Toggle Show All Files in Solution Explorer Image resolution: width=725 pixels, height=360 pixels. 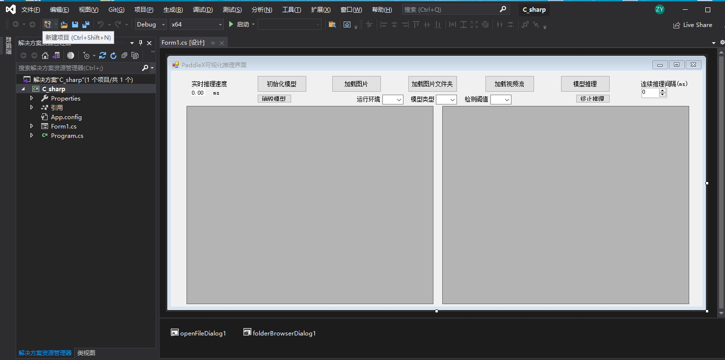pyautogui.click(x=135, y=55)
